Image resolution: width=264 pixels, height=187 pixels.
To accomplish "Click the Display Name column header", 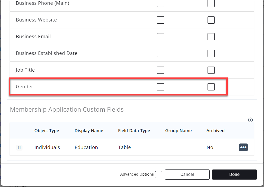I will coord(89,131).
